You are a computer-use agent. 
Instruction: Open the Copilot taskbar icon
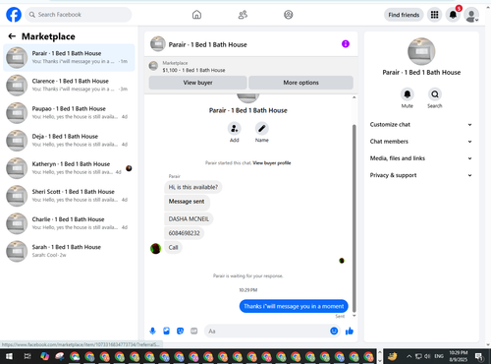point(44,356)
